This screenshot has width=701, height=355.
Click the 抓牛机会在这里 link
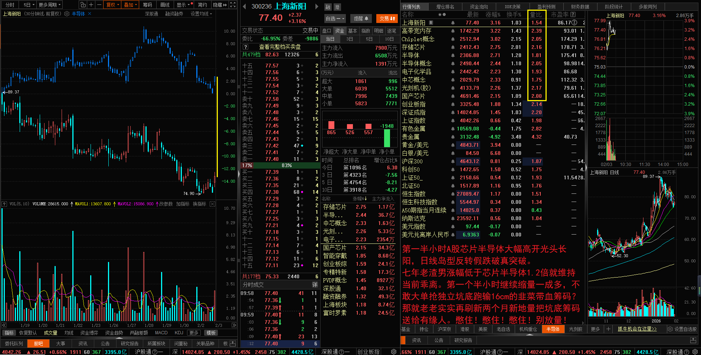637,329
